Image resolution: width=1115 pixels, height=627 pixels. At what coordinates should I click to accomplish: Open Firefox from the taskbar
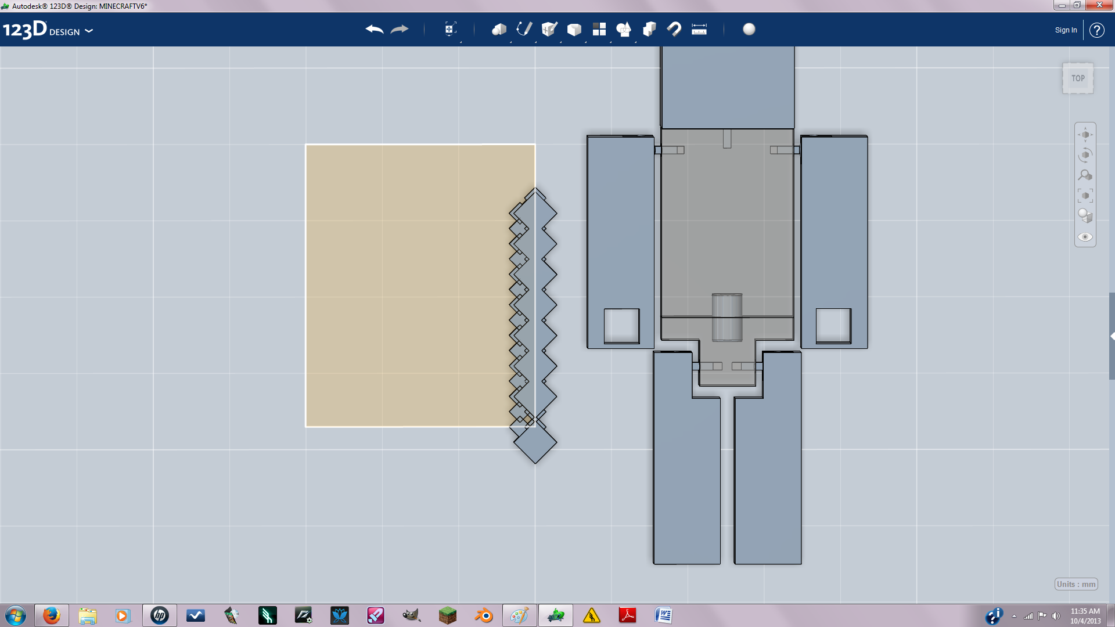point(52,615)
